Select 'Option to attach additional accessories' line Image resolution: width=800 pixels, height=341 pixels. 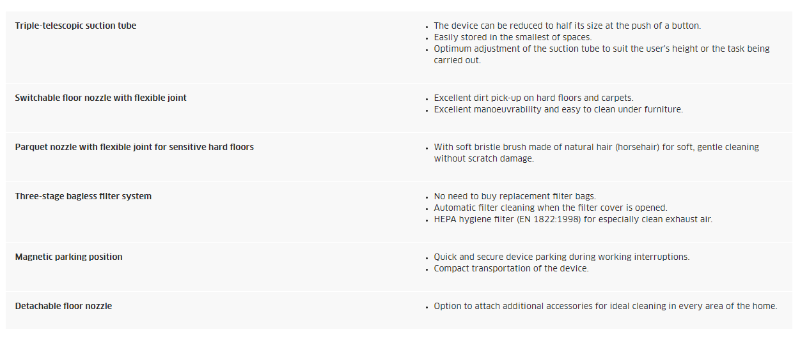click(x=606, y=307)
